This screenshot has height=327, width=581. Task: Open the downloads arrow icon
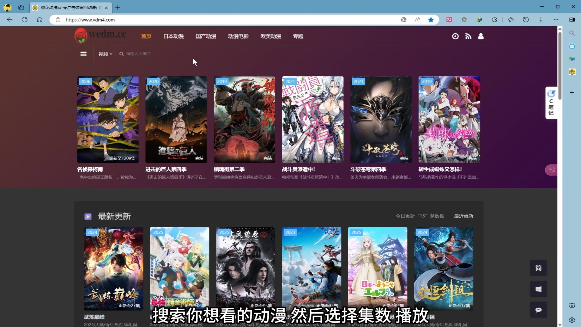tap(541, 20)
